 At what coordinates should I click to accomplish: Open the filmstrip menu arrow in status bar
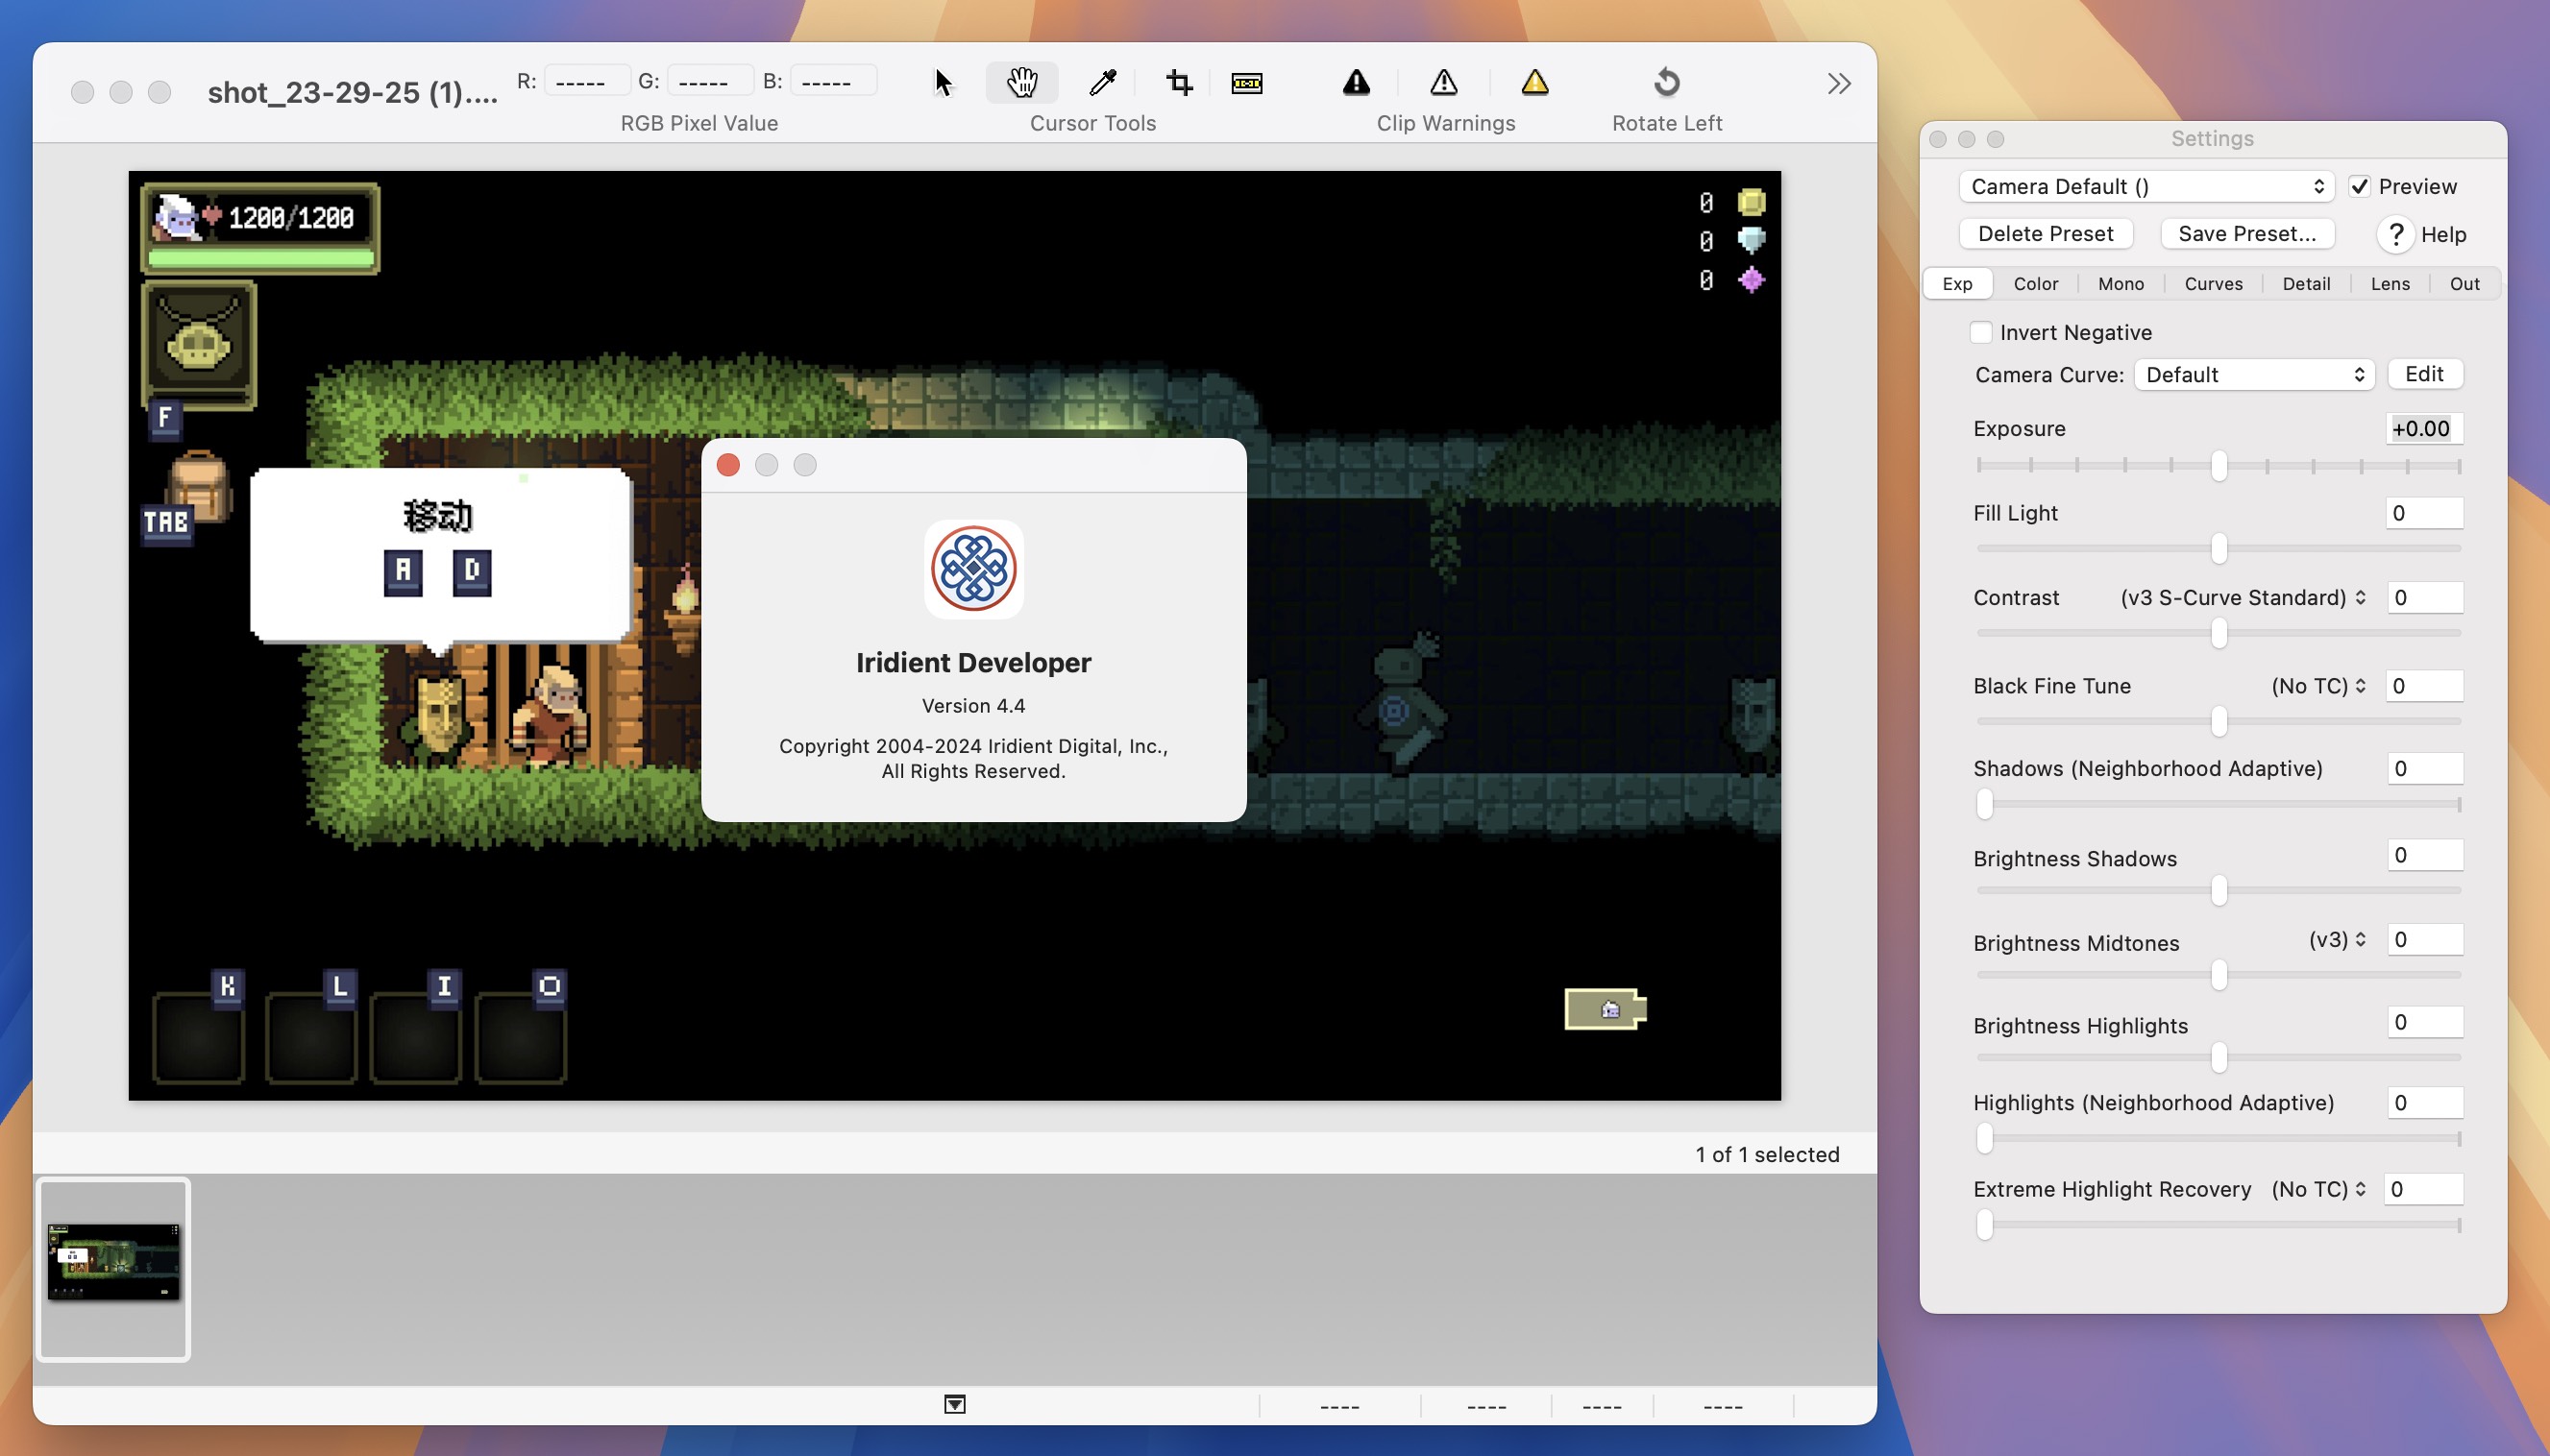(x=954, y=1404)
